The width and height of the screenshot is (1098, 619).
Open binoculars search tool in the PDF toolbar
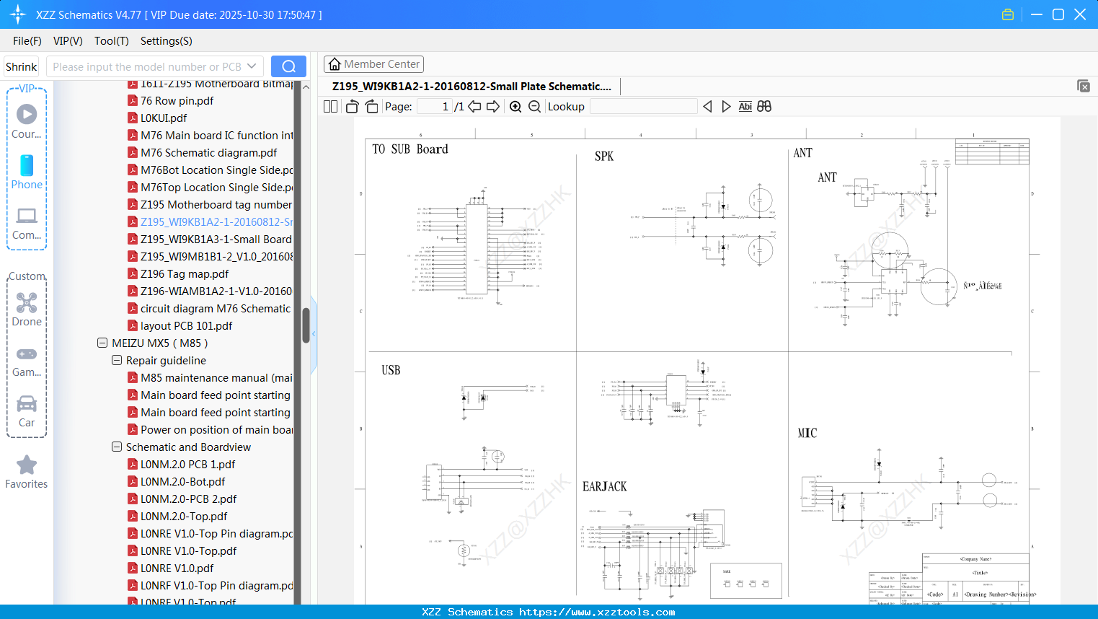tap(764, 106)
